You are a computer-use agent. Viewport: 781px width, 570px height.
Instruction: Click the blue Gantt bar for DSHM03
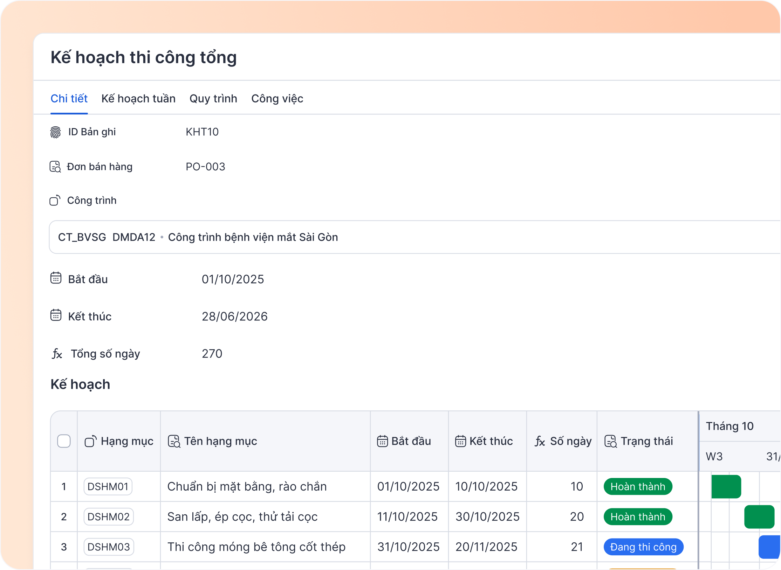[769, 547]
